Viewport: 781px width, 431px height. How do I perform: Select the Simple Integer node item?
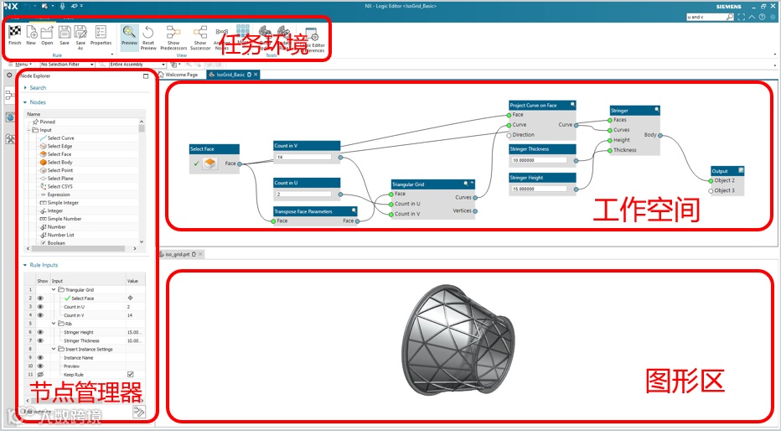[63, 203]
